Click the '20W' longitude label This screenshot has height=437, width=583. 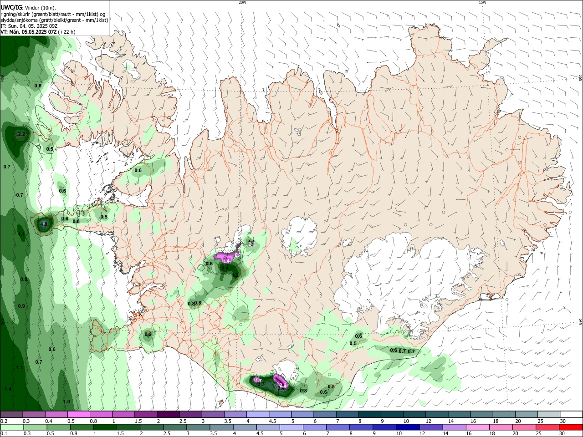coord(242,2)
